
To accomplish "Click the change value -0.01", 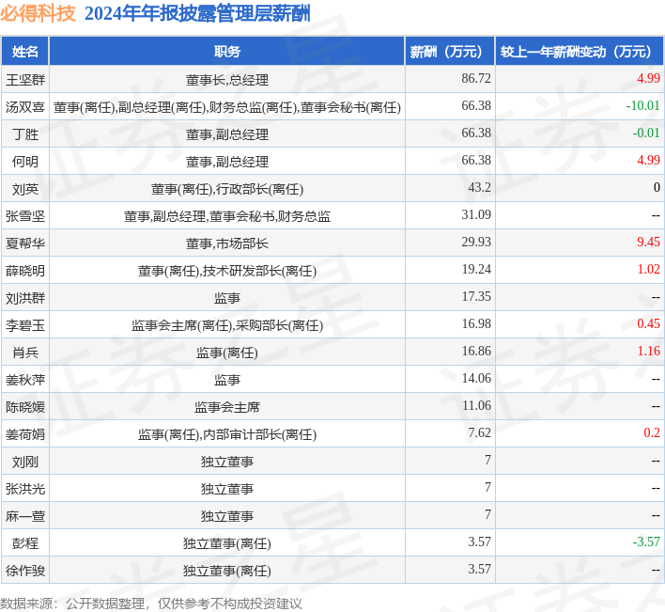I will (x=646, y=133).
